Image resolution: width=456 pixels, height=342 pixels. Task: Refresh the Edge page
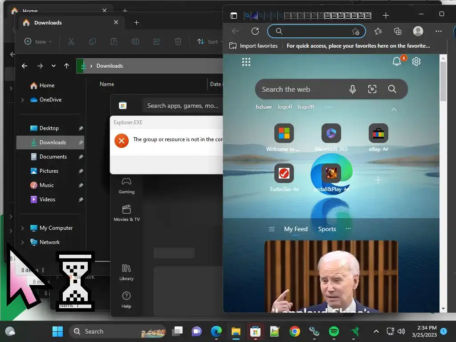pos(255,31)
